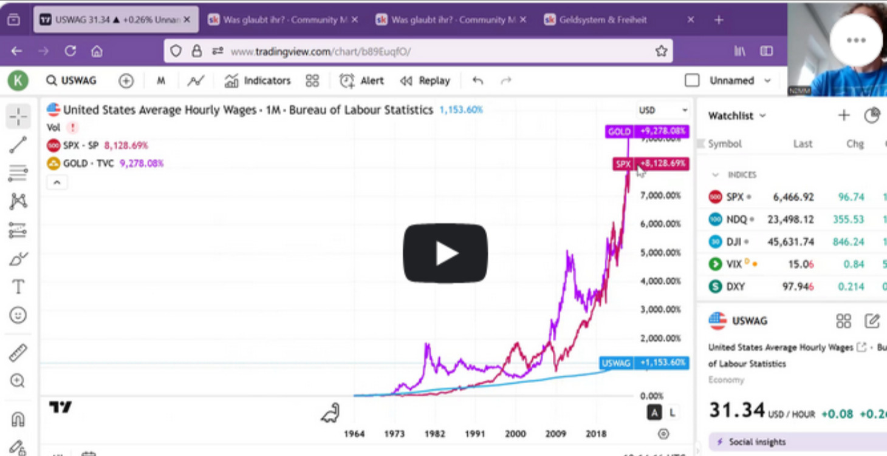This screenshot has height=456, width=887.
Task: Select the SPX - SP legend entry
Action: pos(97,146)
